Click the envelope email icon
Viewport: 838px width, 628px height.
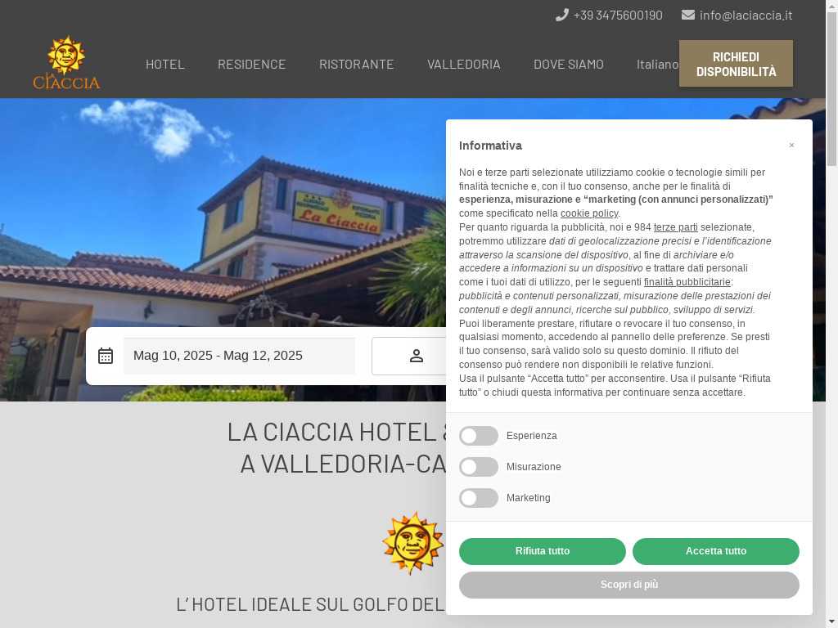687,15
